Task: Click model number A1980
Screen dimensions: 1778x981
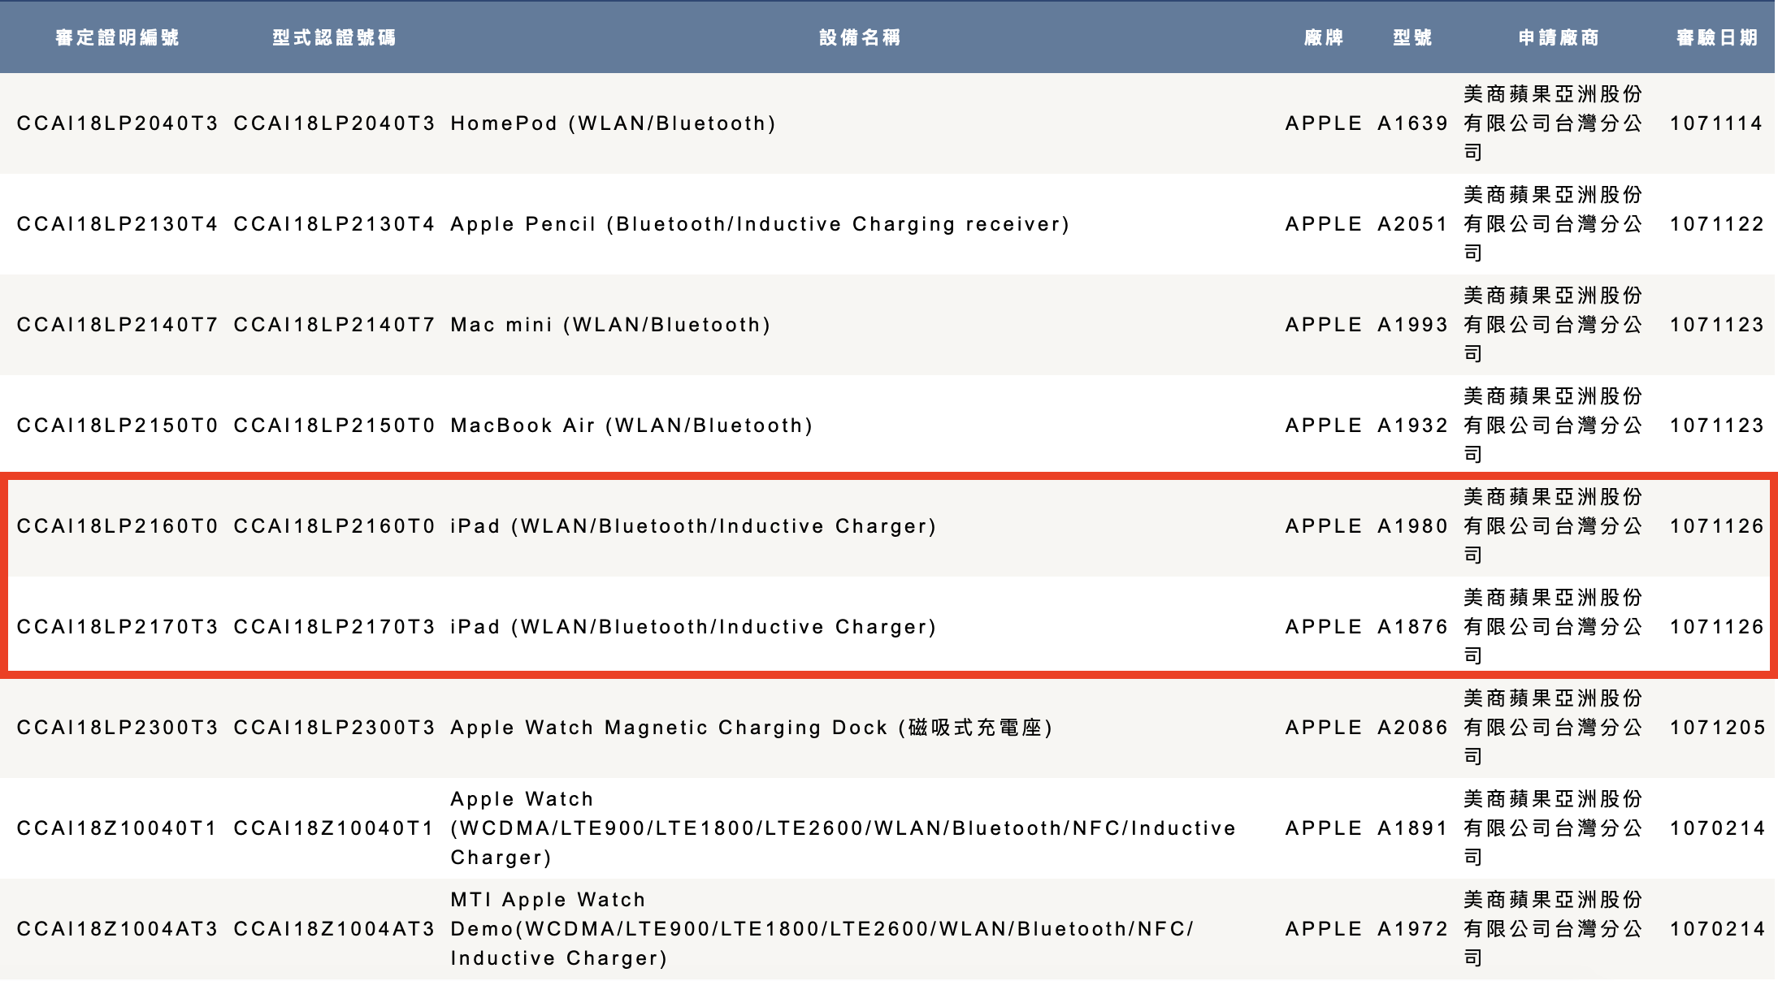Action: [1412, 526]
